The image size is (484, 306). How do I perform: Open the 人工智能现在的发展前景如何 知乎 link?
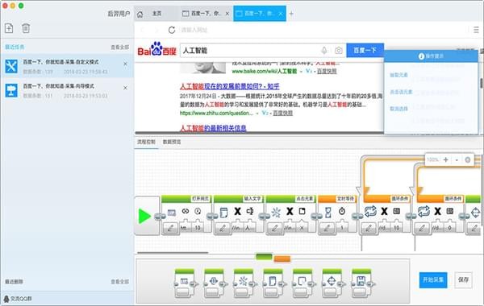(x=230, y=87)
